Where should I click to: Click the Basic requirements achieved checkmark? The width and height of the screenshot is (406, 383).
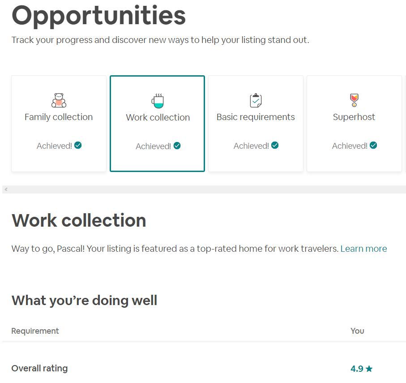(275, 145)
